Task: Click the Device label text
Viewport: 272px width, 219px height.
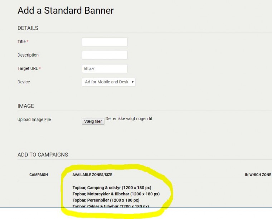Action: coord(24,82)
